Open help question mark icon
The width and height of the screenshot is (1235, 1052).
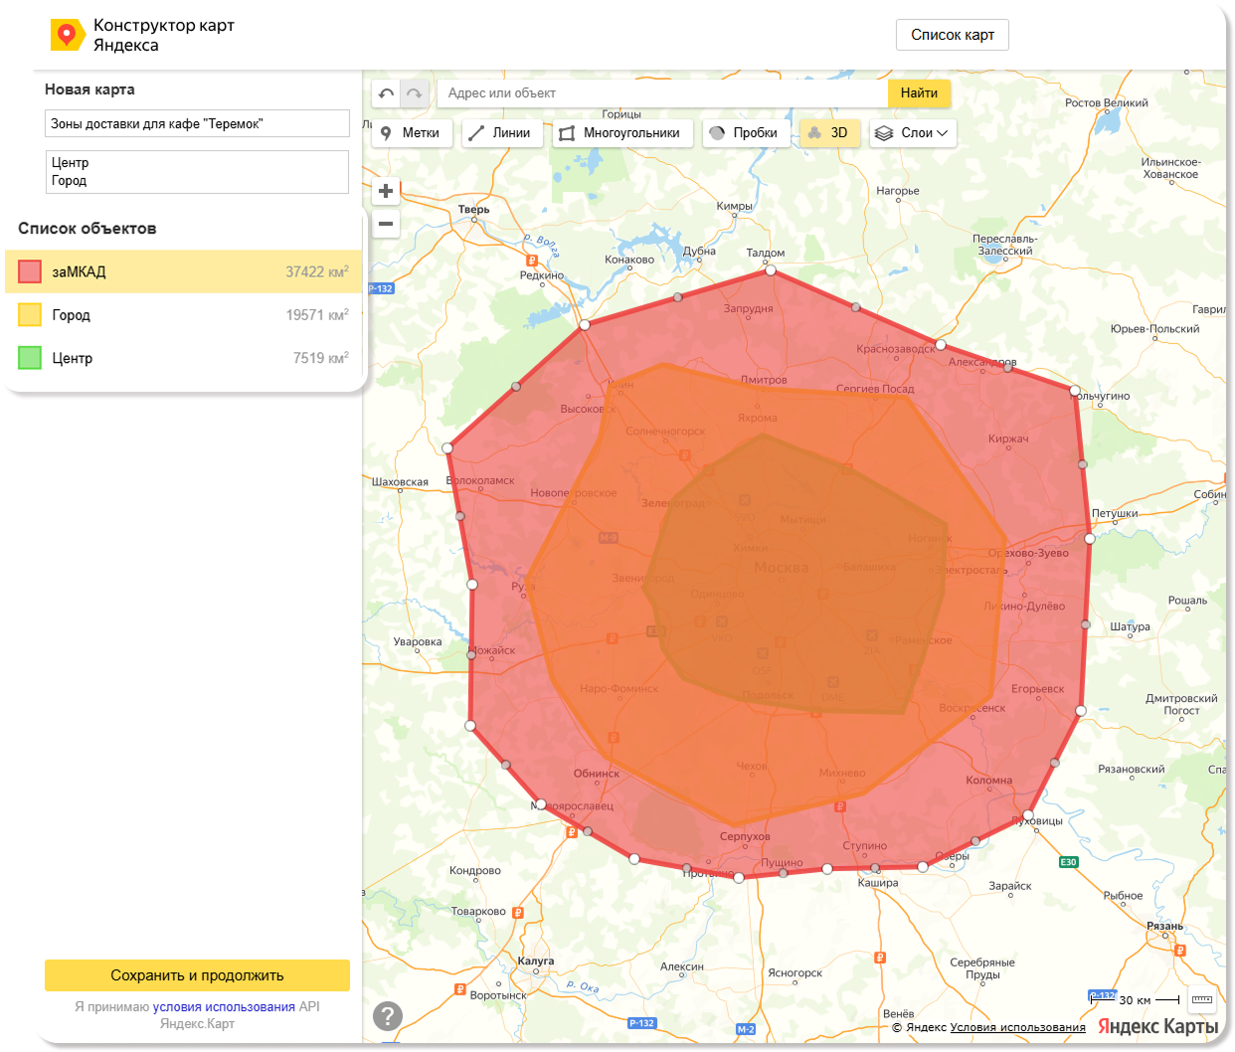coord(388,1015)
